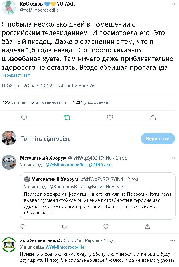
Task: Share Меговатный Хворум's reply
Action: coord(147,227)
